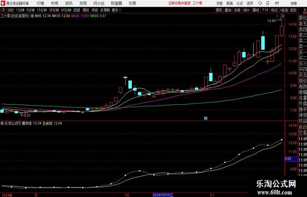Open the 资讯 menu
Viewport: 307px width, 197px height.
[x=69, y=3]
